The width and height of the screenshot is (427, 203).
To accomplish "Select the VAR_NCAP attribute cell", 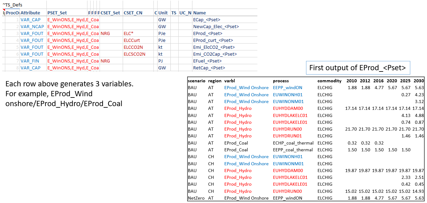I will 32,27.
